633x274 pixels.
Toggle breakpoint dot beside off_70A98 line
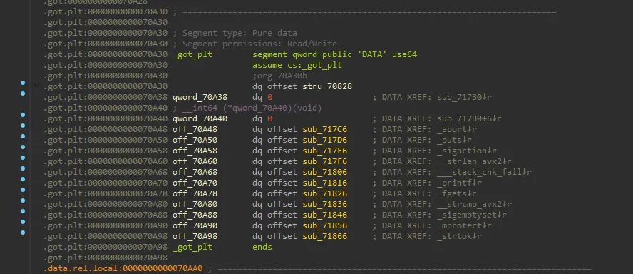[x=23, y=233]
